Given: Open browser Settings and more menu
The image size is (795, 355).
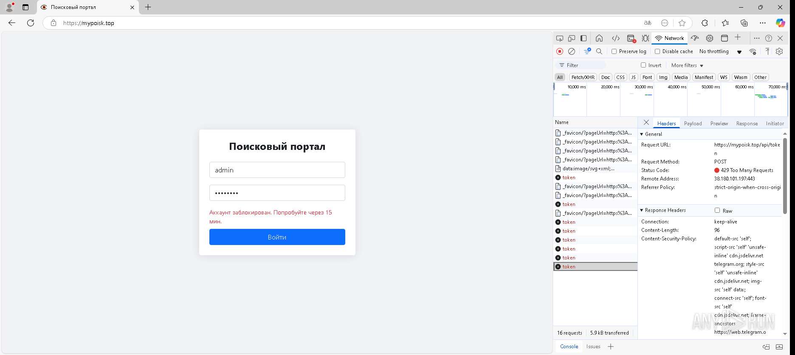Looking at the screenshot, I should point(763,23).
